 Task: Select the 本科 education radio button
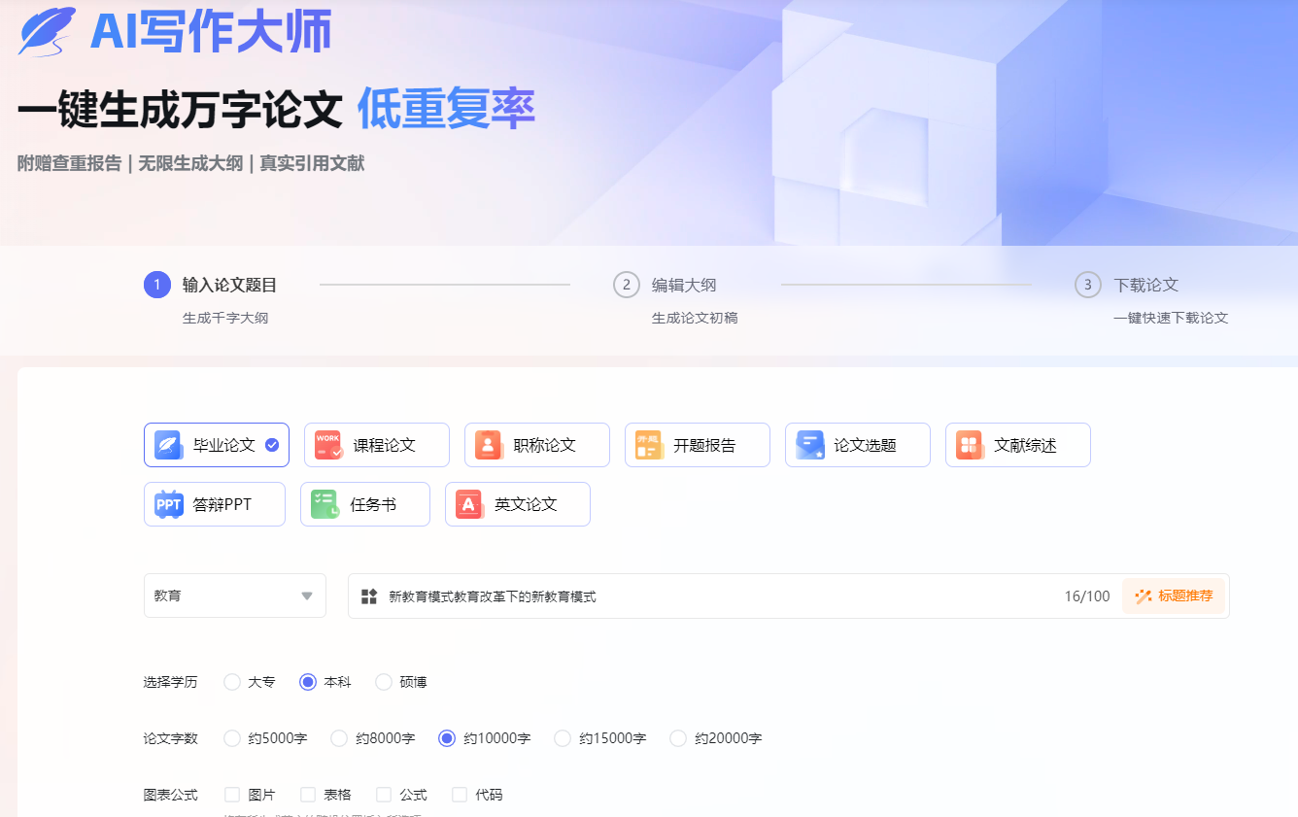click(x=308, y=682)
